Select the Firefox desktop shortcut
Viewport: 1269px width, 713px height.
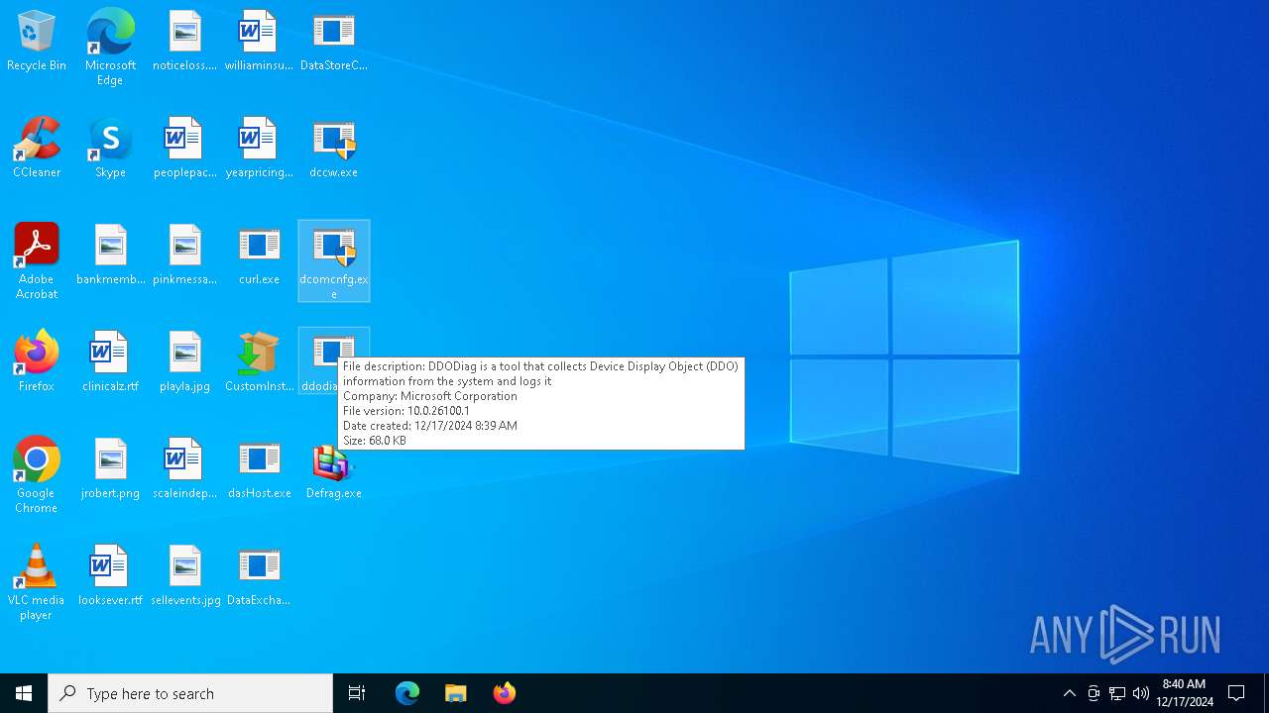[37, 362]
